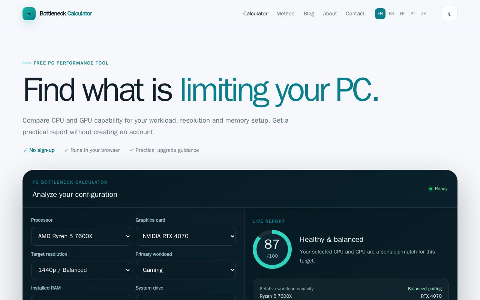This screenshot has width=480, height=300.
Task: Visit the About page
Action: [x=330, y=13]
